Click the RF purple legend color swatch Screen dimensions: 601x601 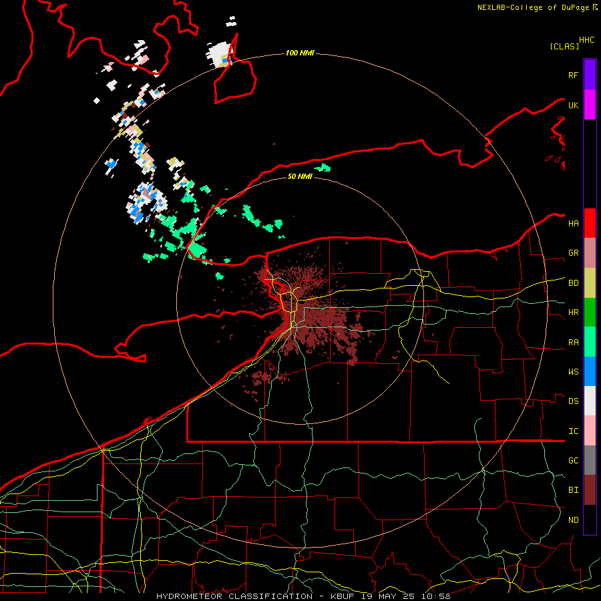pyautogui.click(x=590, y=75)
